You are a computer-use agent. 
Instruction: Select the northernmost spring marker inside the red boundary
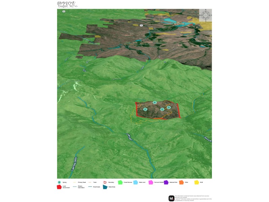click(155, 102)
